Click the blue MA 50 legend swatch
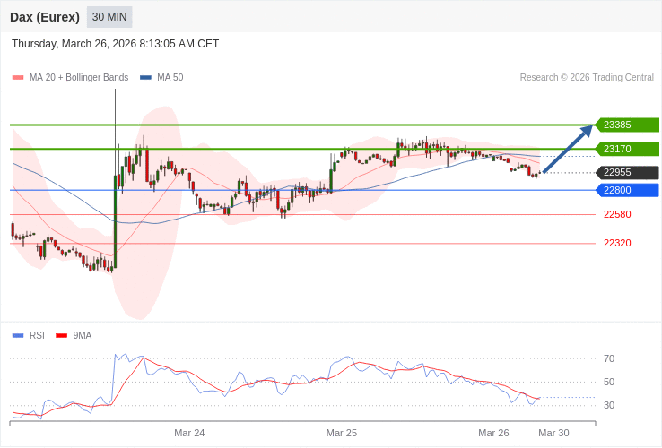The width and height of the screenshot is (662, 448). click(x=145, y=78)
